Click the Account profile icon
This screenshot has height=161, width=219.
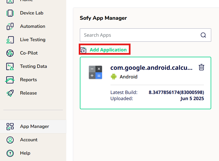point(10,140)
